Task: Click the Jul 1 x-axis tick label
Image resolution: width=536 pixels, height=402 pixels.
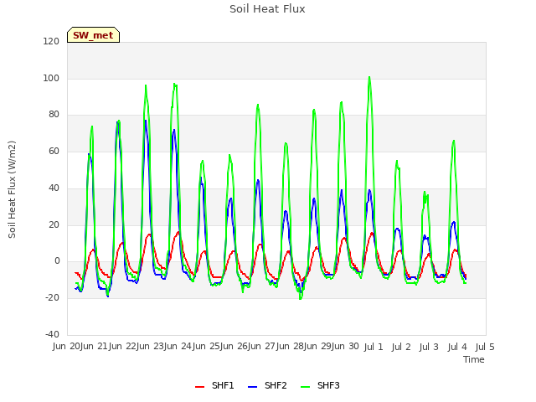Action: 374,347
